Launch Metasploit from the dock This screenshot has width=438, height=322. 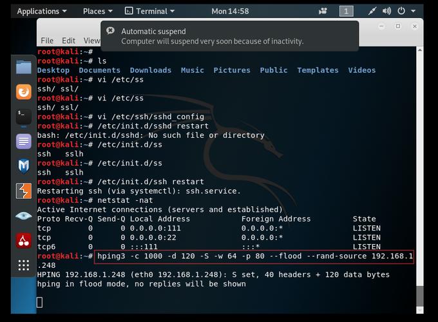23,166
